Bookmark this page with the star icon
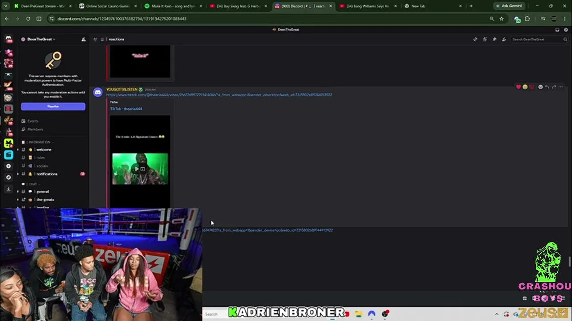The image size is (572, 321). (x=501, y=19)
